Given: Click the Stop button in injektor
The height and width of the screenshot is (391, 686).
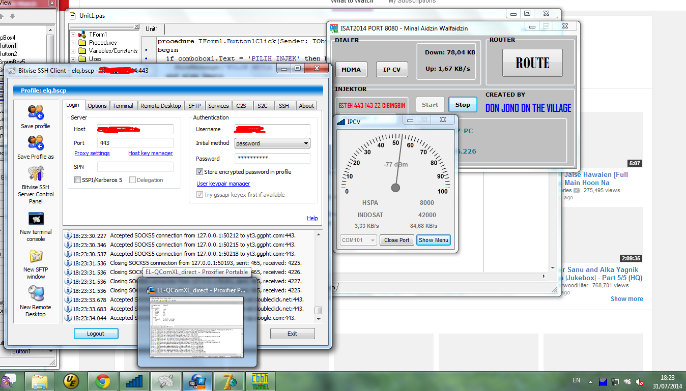Looking at the screenshot, I should (463, 105).
